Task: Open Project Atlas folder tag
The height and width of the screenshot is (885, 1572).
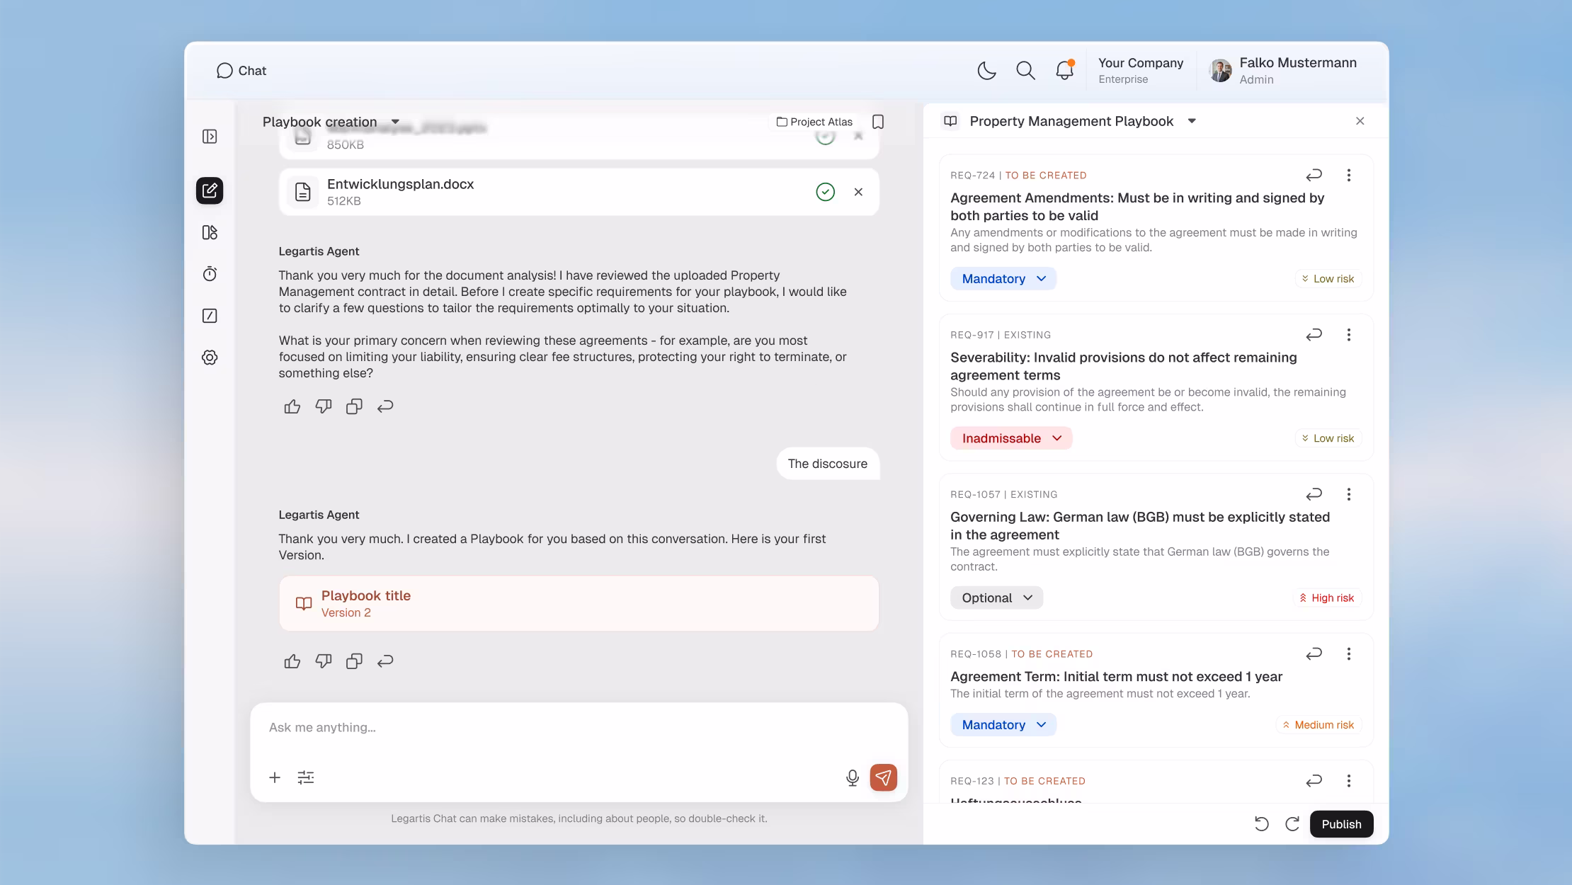Action: coord(814,122)
